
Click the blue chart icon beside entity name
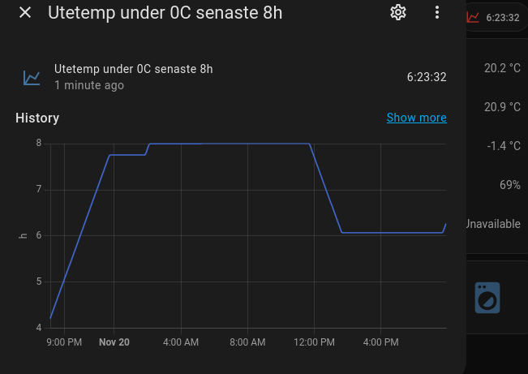[x=32, y=78]
